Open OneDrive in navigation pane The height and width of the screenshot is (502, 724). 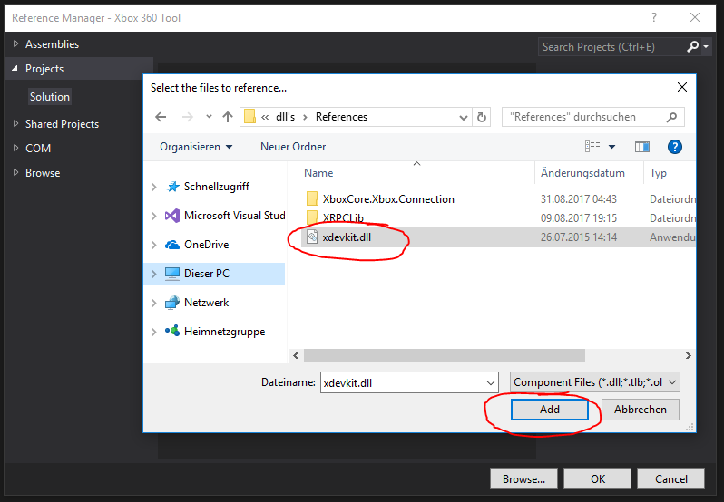click(206, 245)
